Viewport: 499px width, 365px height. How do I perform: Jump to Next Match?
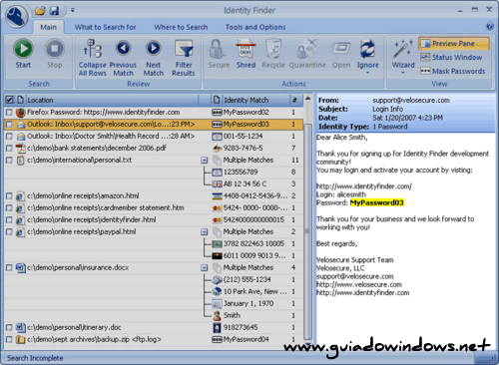tap(154, 58)
